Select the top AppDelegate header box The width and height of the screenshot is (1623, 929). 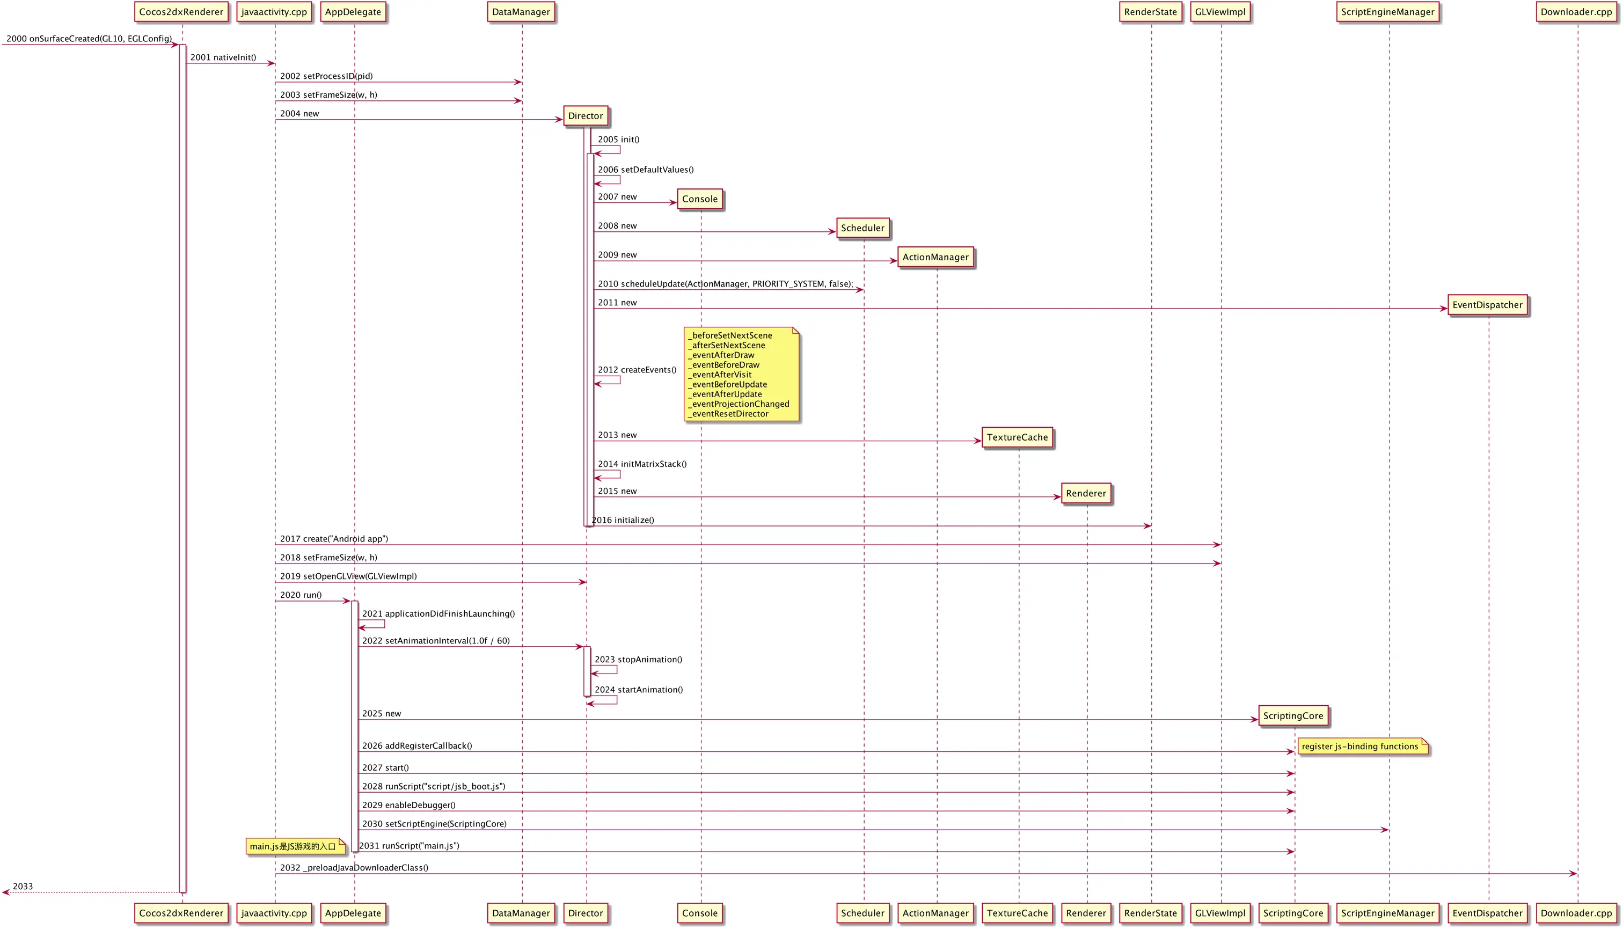(x=353, y=12)
